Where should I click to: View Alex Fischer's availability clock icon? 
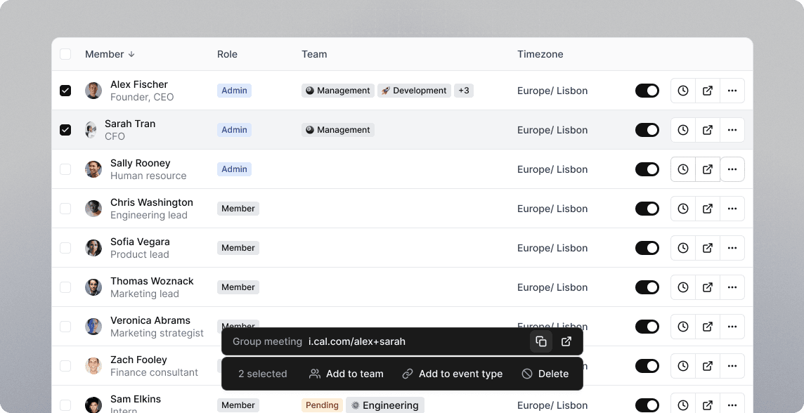coord(683,91)
